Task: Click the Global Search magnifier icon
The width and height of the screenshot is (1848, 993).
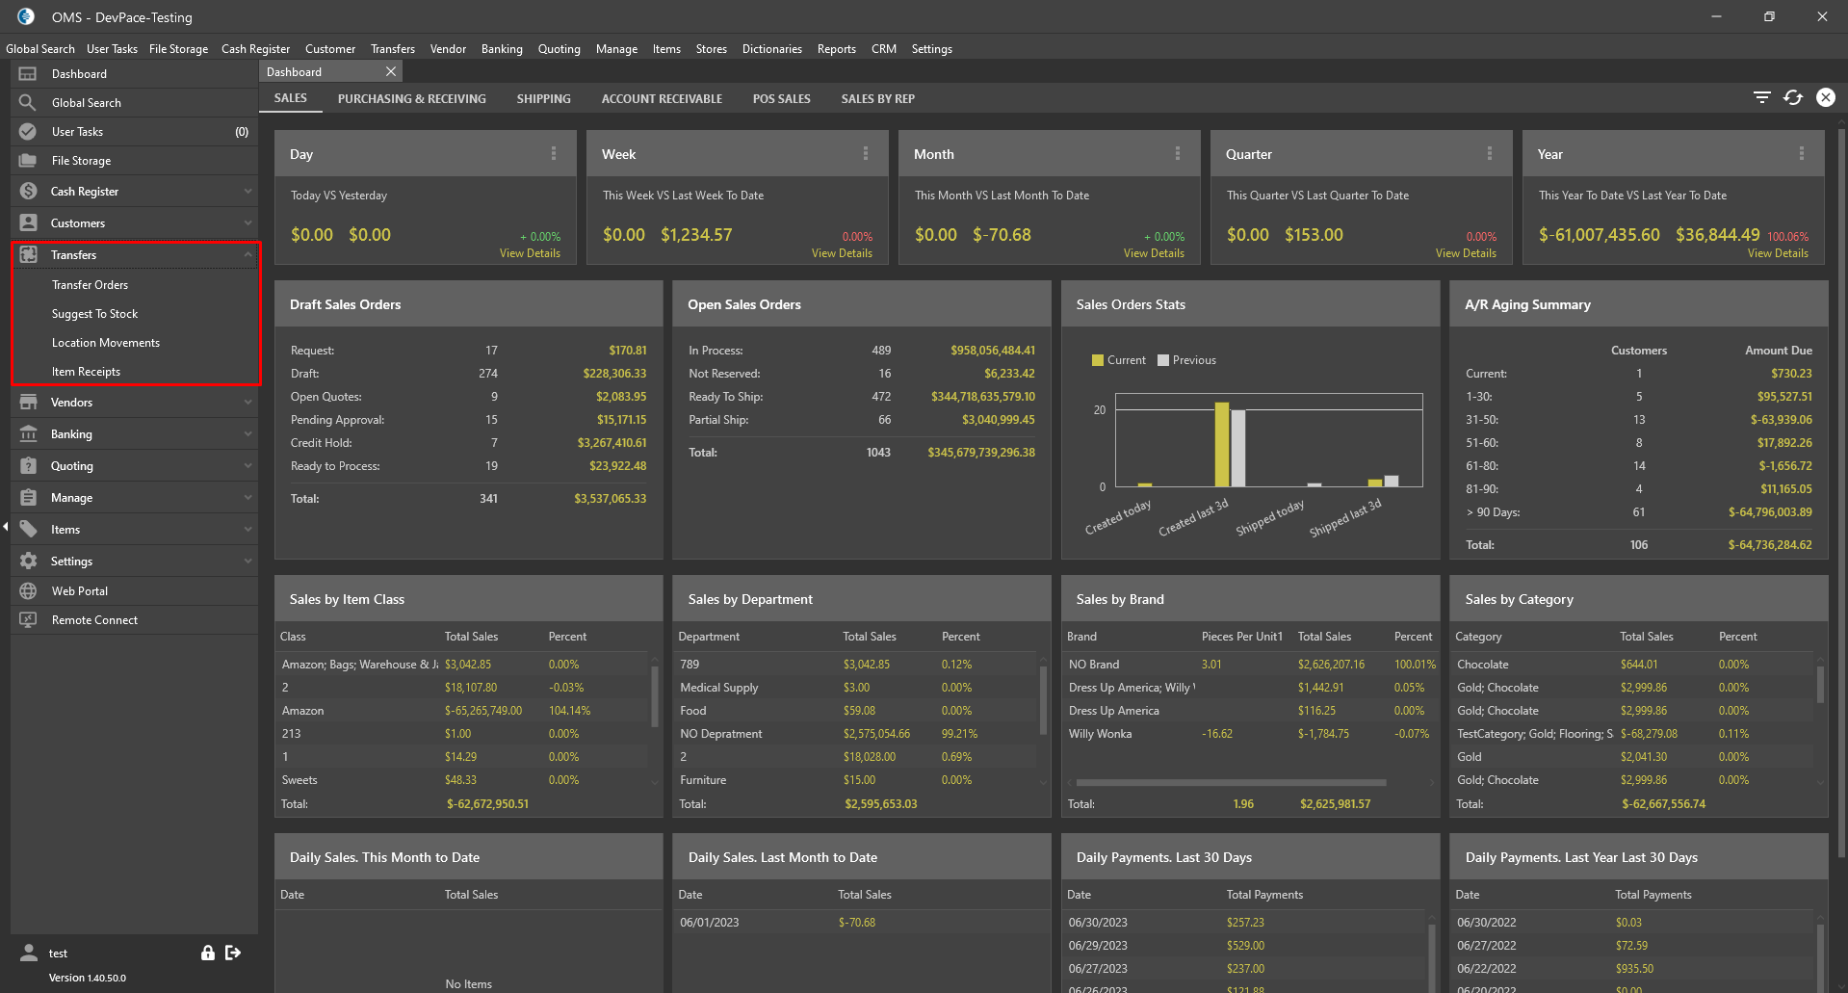Action: coord(28,103)
